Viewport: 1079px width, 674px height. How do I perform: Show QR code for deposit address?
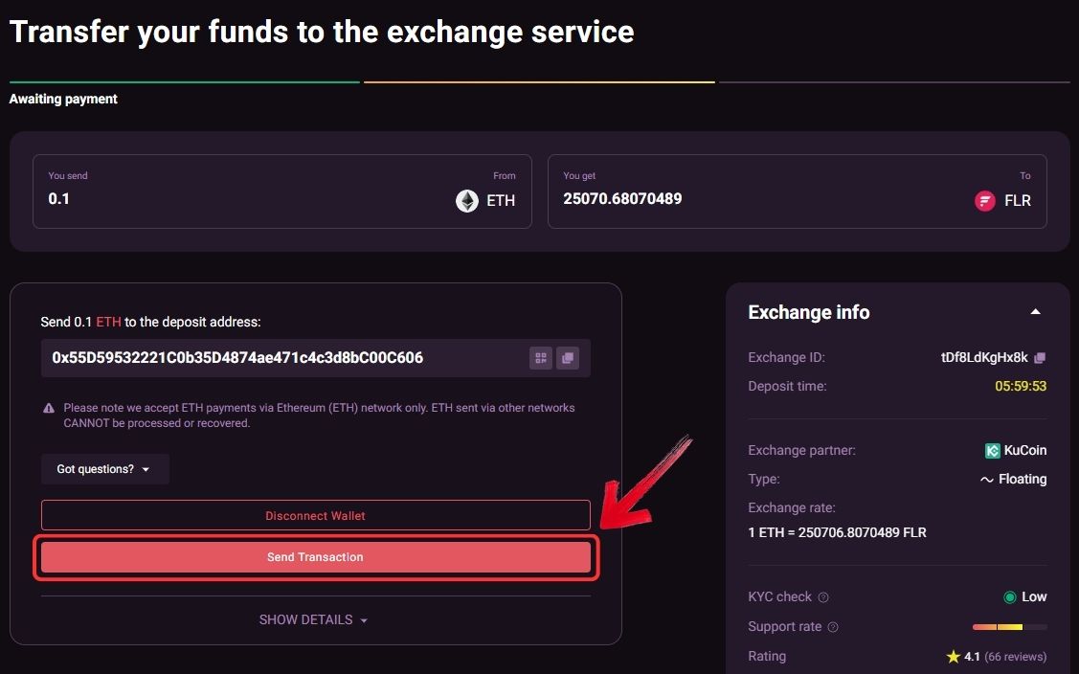(x=542, y=358)
